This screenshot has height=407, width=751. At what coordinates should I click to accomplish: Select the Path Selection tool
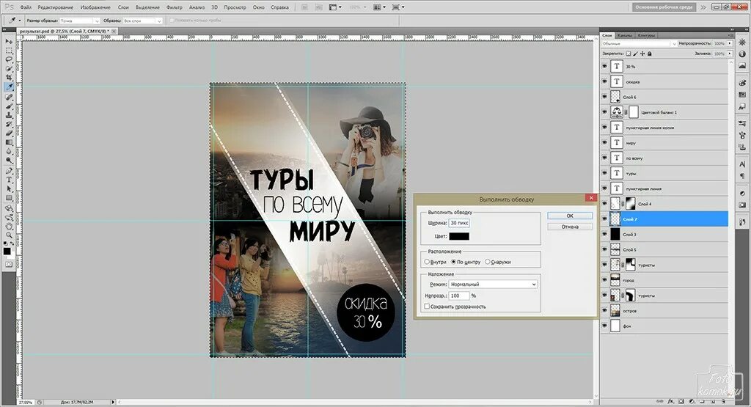coord(9,189)
